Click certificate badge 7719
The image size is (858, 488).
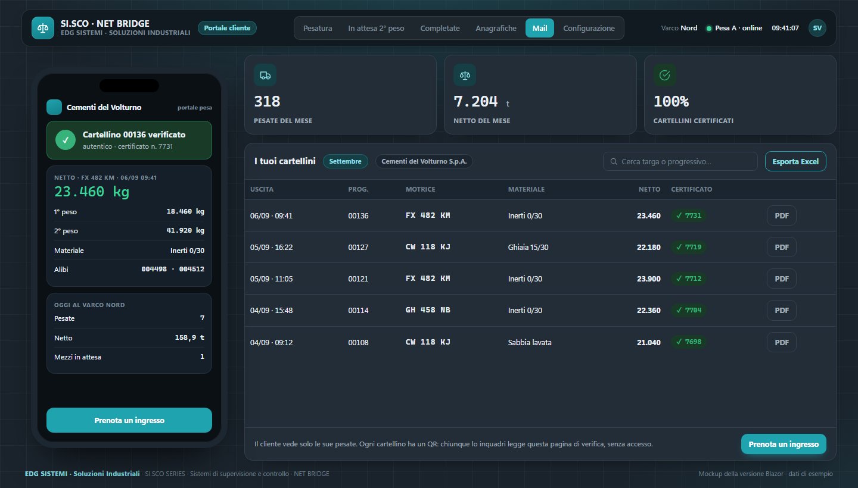pos(689,247)
